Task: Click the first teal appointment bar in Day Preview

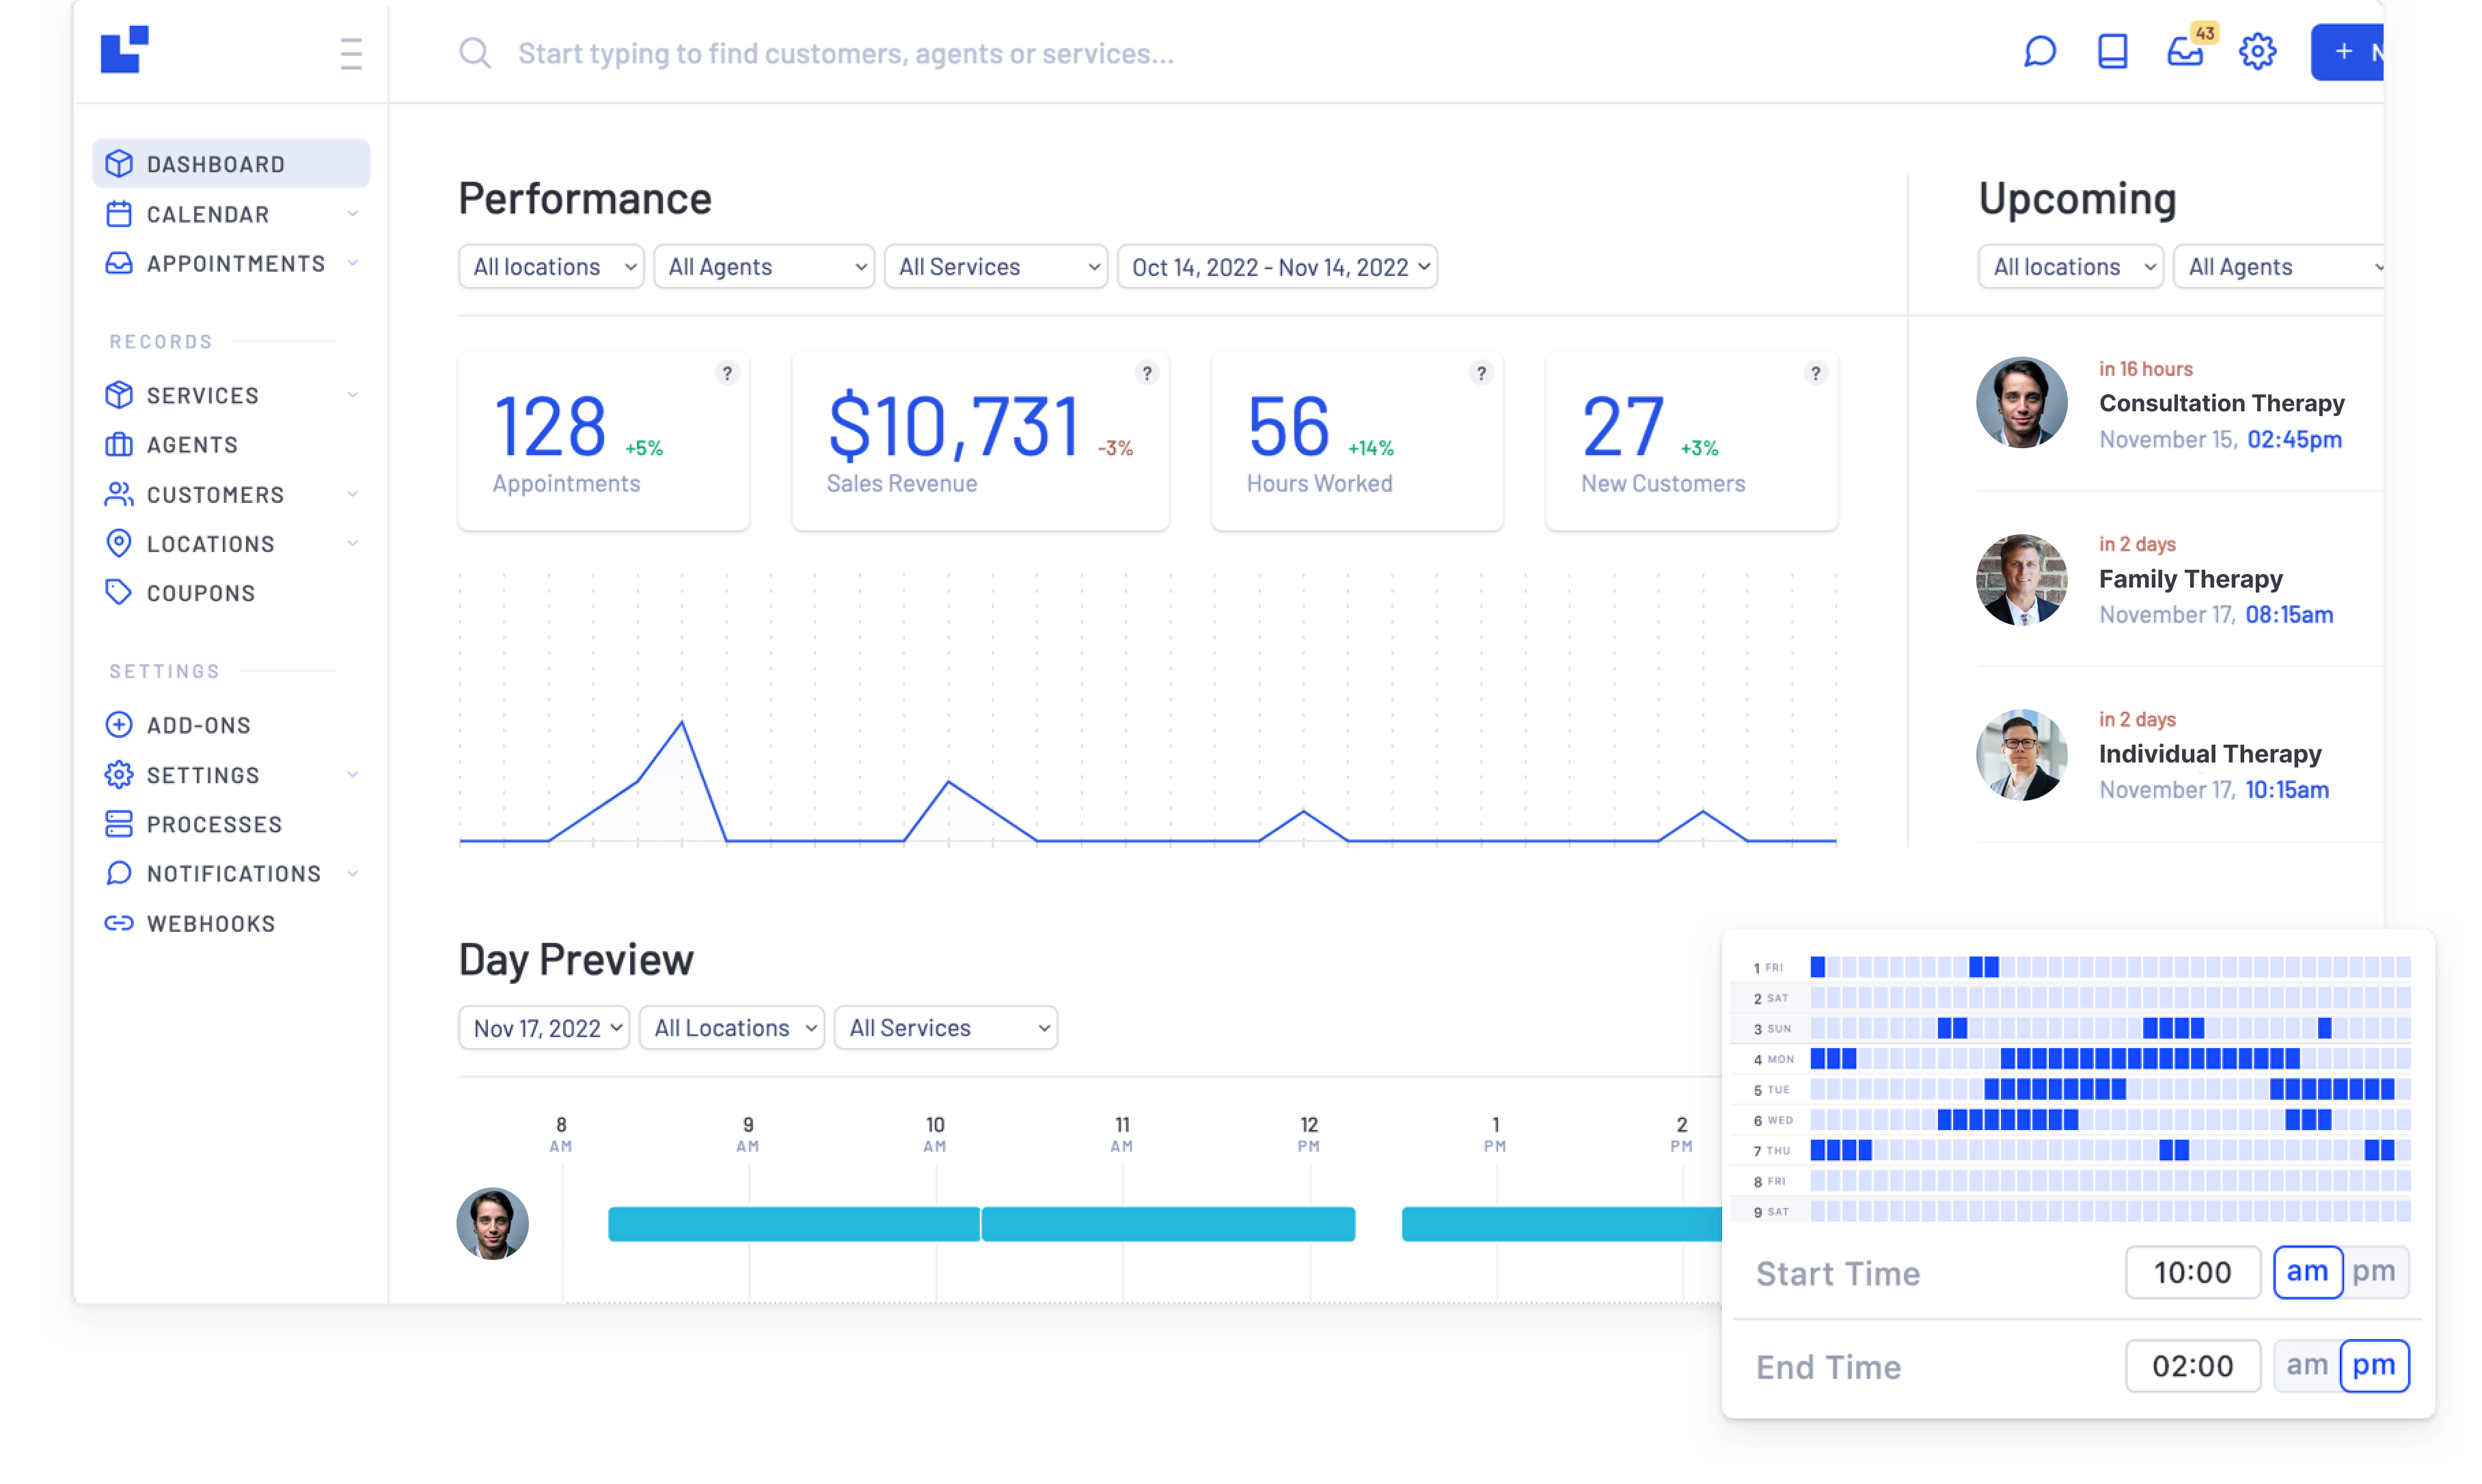Action: (x=793, y=1224)
